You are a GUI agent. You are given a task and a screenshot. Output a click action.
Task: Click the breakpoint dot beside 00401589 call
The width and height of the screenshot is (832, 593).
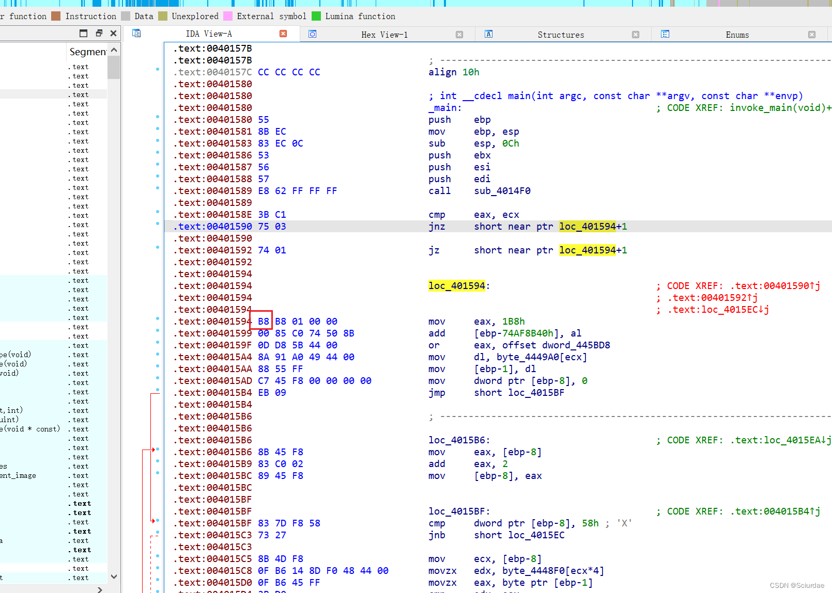pos(157,188)
